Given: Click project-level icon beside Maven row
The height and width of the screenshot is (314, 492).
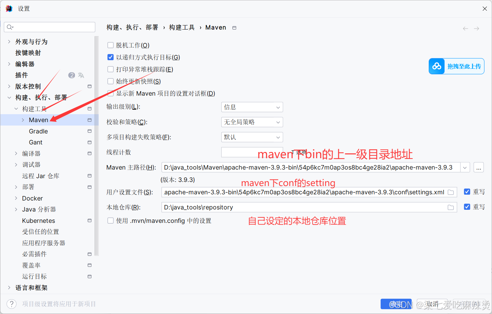Looking at the screenshot, I should 89,120.
